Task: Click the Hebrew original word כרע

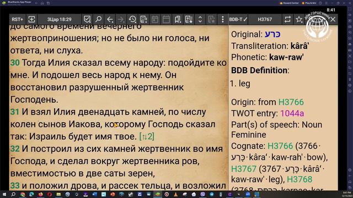Action: point(272,34)
